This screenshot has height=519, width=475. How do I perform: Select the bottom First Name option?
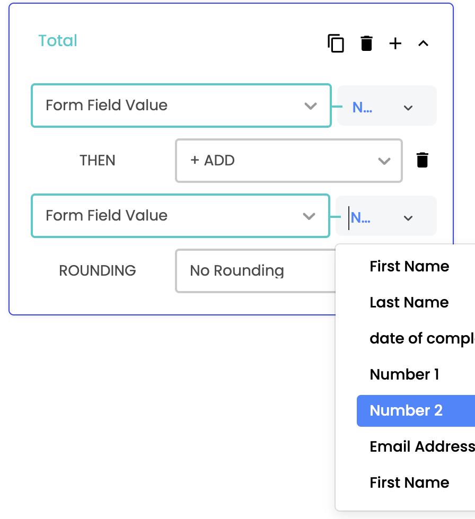point(409,482)
